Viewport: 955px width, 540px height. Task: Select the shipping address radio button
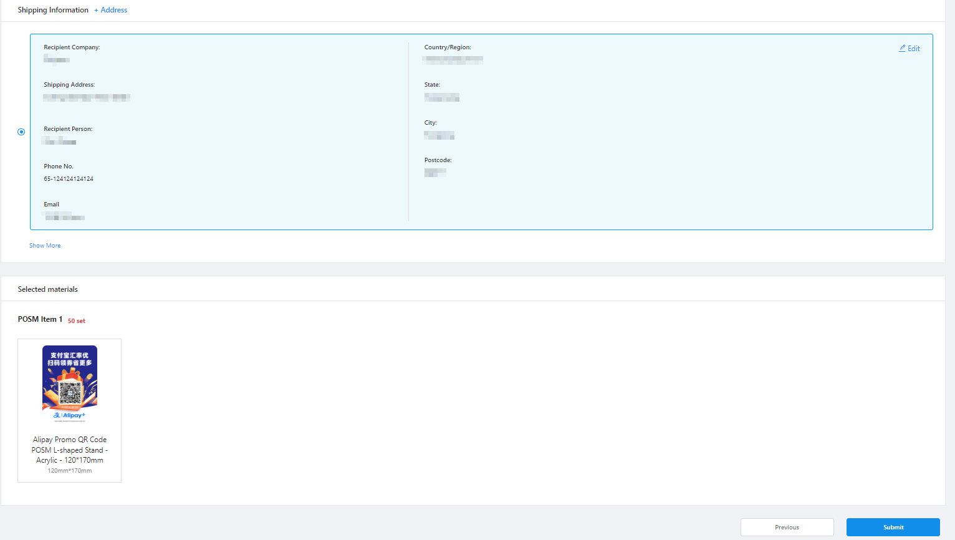point(21,132)
